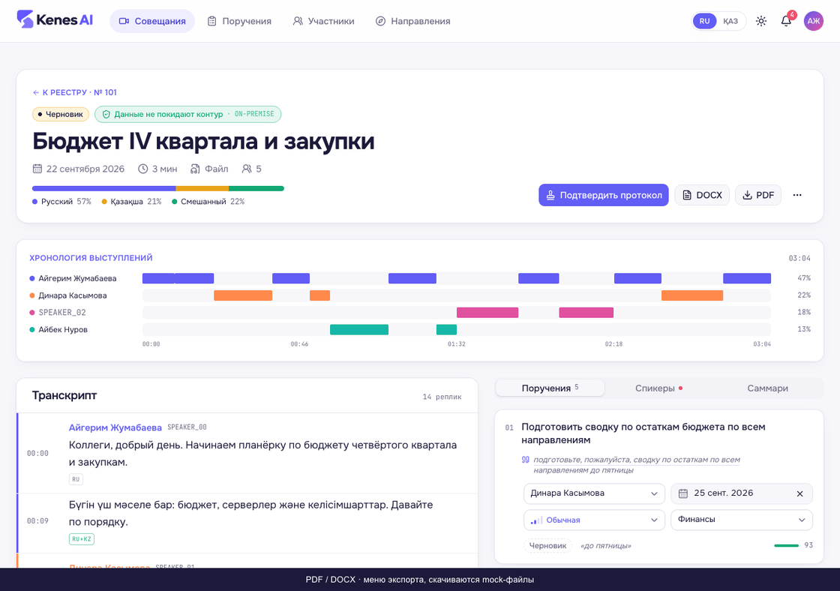This screenshot has width=840, height=591.
Task: Click the 25 сент. 2026 date field
Action: [742, 493]
